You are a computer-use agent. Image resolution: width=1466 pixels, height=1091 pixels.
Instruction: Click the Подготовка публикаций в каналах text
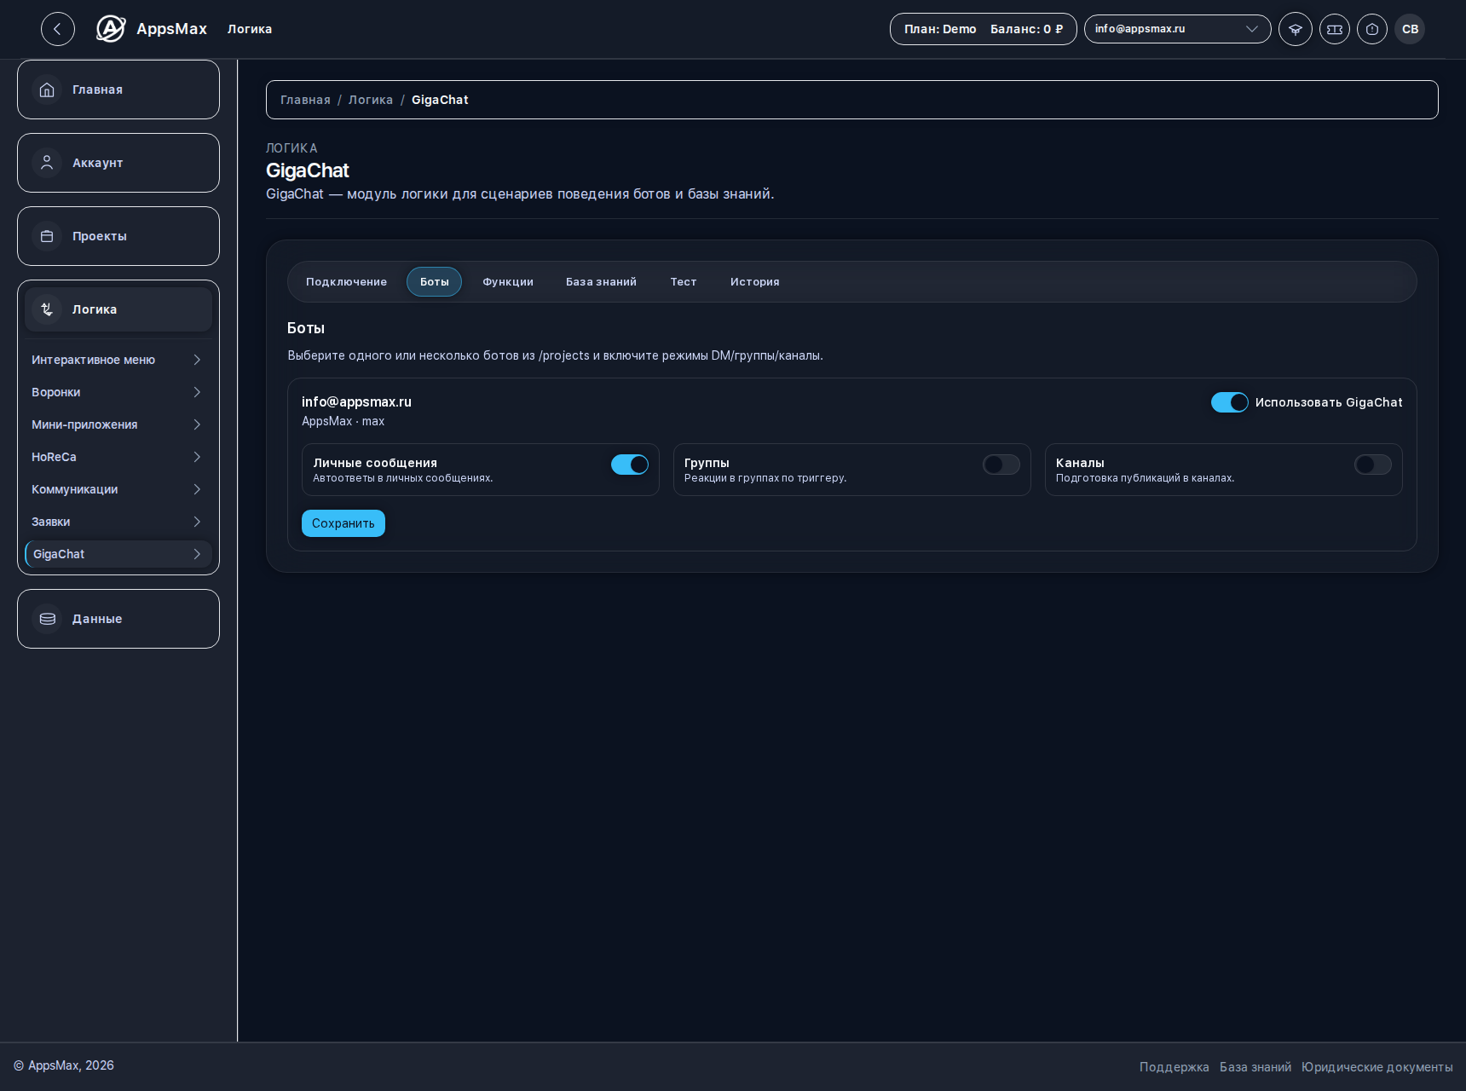(1145, 478)
